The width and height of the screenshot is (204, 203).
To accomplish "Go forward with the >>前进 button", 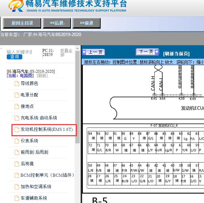I will coord(86,23).
